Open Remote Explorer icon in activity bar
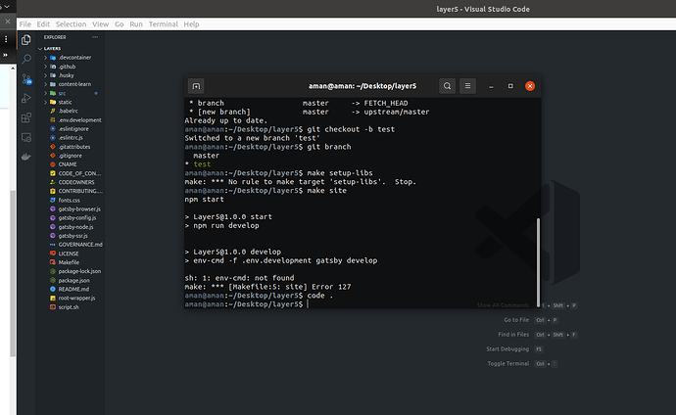 click(26, 137)
